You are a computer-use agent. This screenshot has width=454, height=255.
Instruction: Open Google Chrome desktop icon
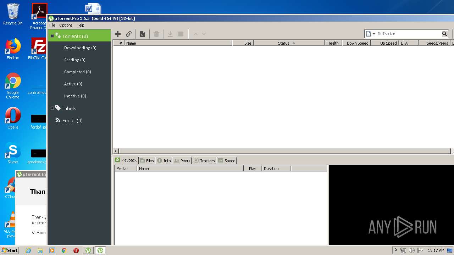click(x=13, y=86)
